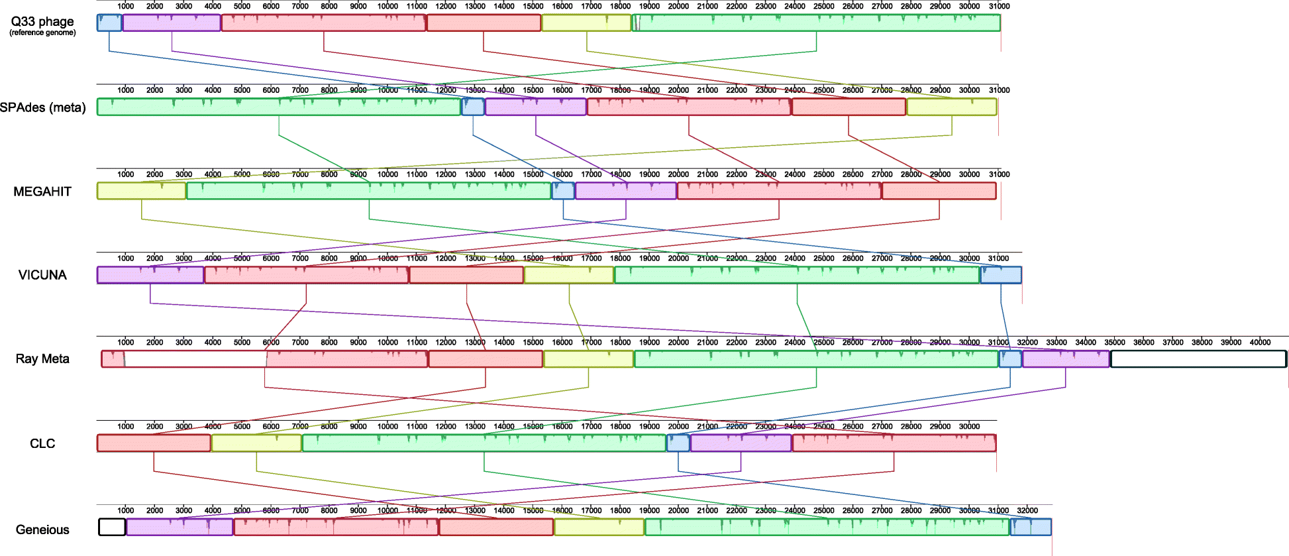Select the white unaligned block ending Ray Meta row
1289x556 pixels.
tap(1198, 359)
